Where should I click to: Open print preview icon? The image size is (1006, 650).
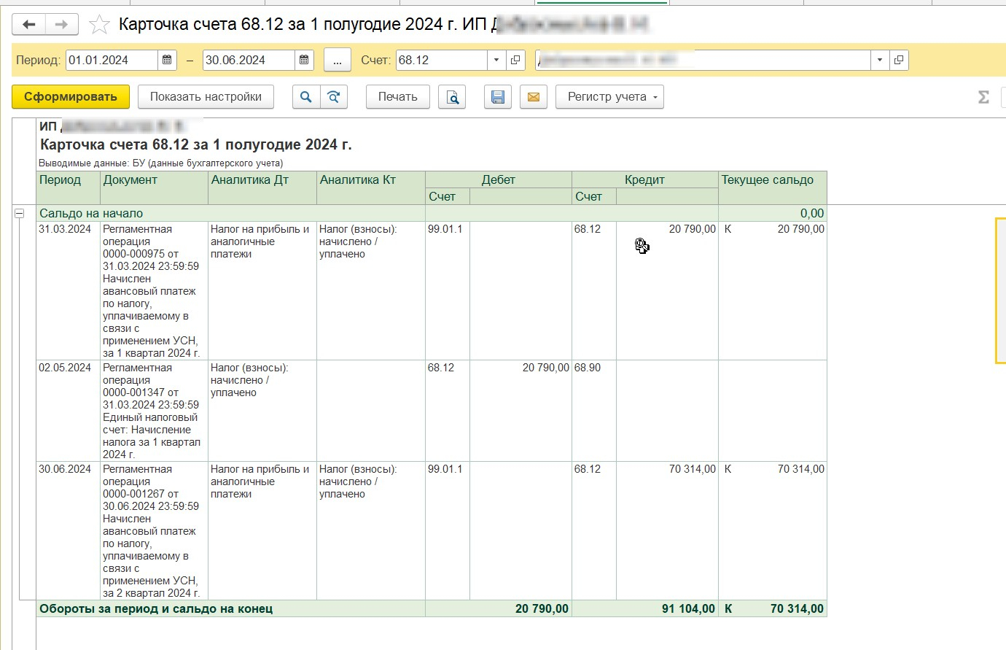point(452,97)
